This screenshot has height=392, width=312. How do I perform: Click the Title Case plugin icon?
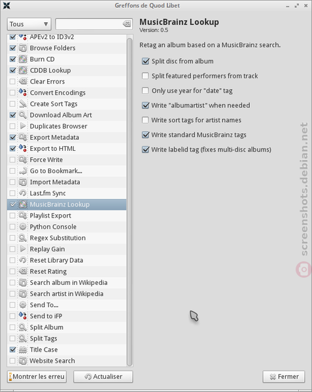point(23,350)
